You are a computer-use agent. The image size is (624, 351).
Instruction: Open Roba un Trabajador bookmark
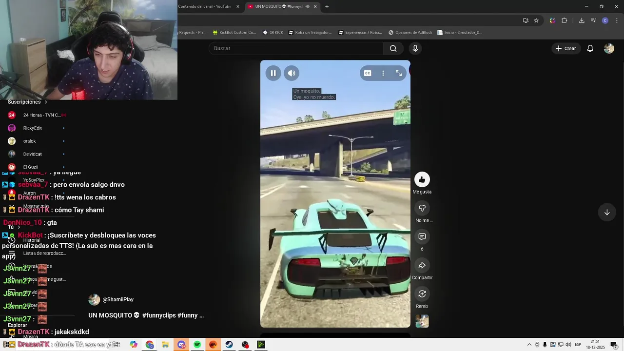(310, 33)
